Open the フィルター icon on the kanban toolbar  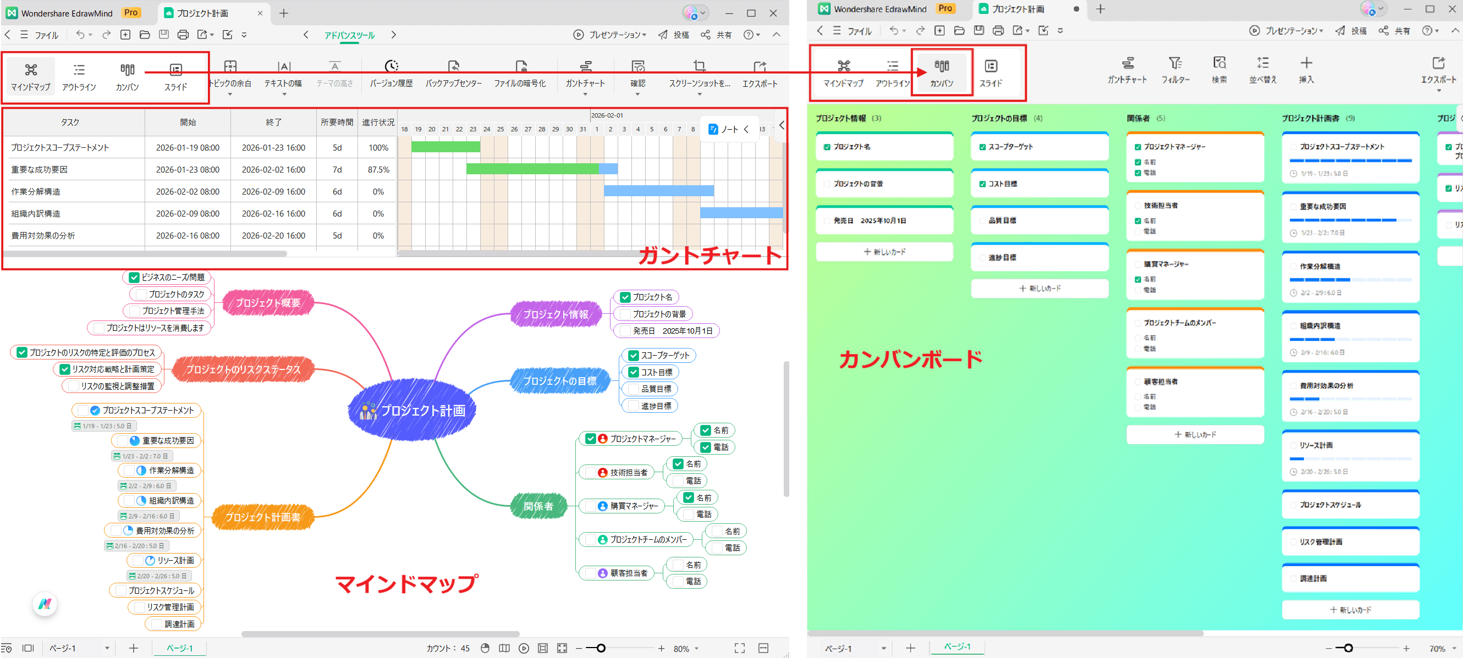1175,70
